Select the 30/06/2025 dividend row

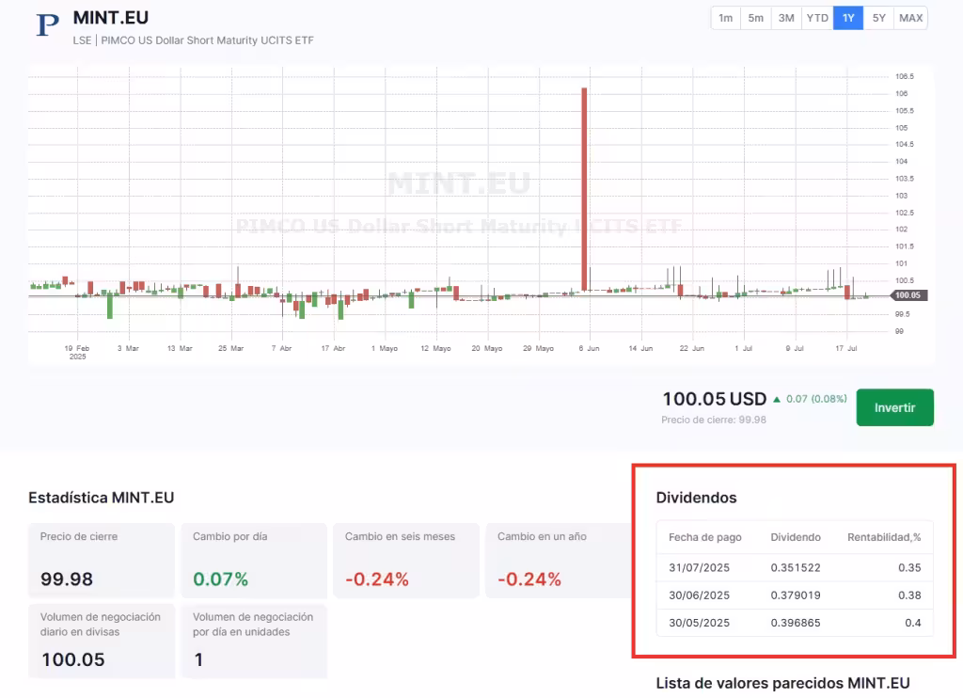coord(794,595)
